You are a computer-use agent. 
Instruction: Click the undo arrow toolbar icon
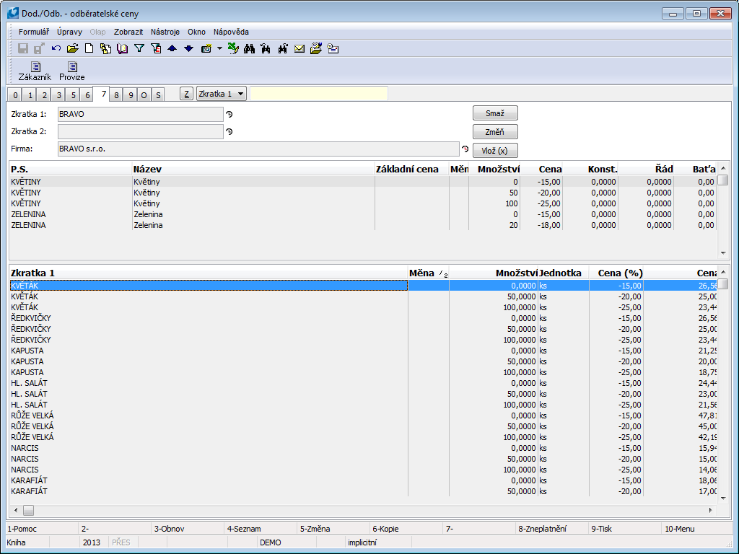point(56,49)
